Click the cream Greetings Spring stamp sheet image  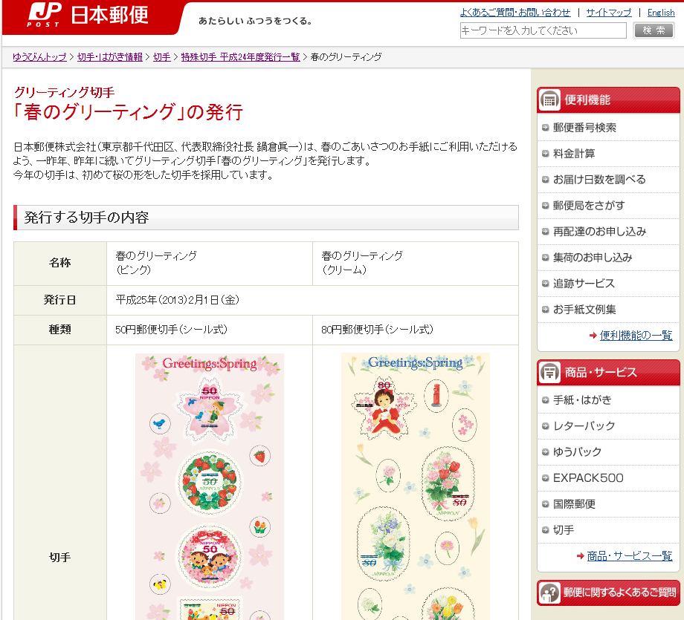[x=416, y=486]
